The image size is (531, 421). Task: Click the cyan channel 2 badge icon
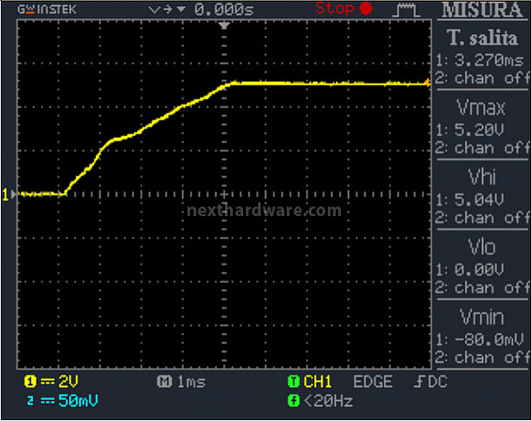tap(31, 401)
